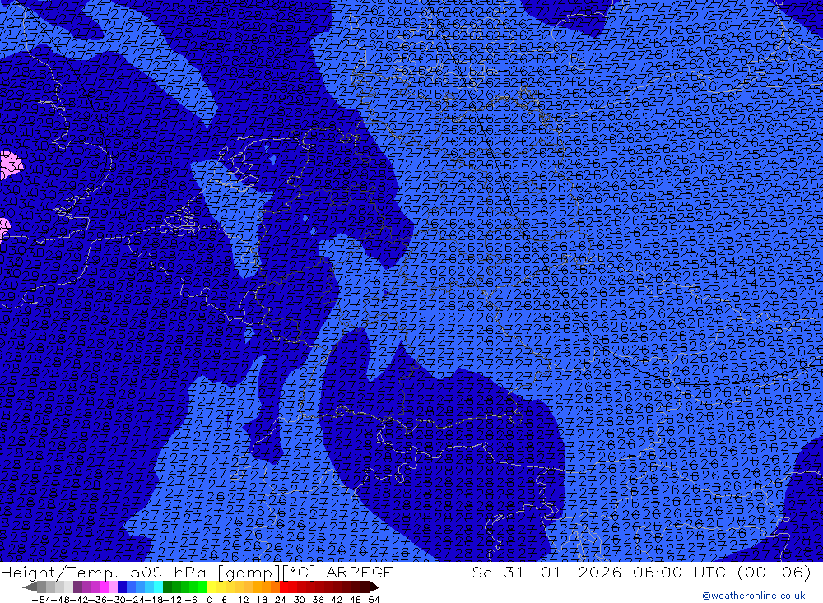Viewport: 823px width, 603px height.
Task: Click the Sa 31-01-2026 06:00 UTC timestamp
Action: click(641, 572)
